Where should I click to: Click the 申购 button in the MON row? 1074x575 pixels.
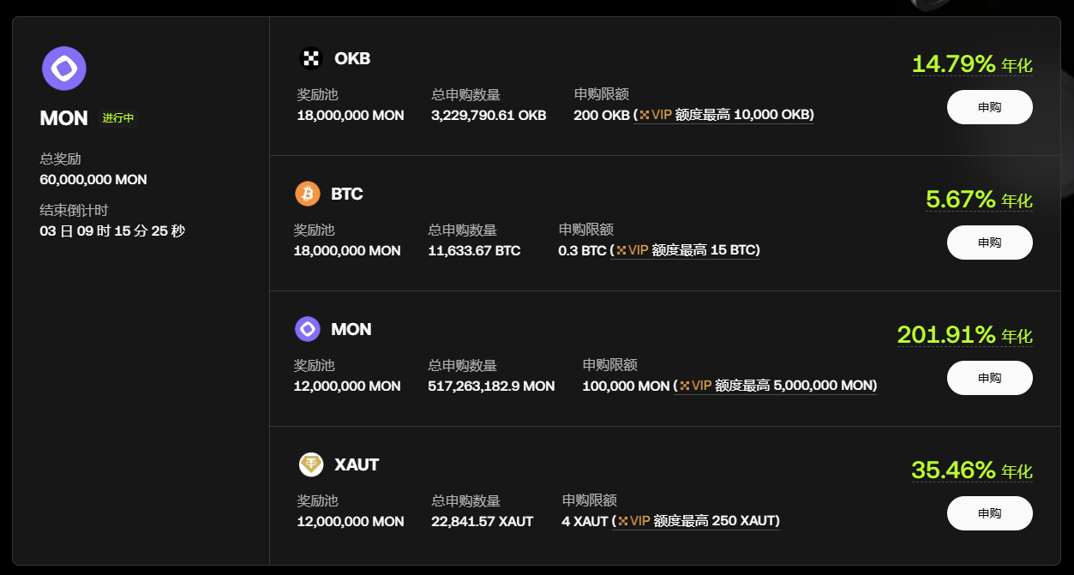pos(989,377)
